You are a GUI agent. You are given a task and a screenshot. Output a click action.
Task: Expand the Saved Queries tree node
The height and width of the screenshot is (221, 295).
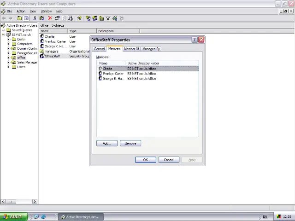[9, 30]
